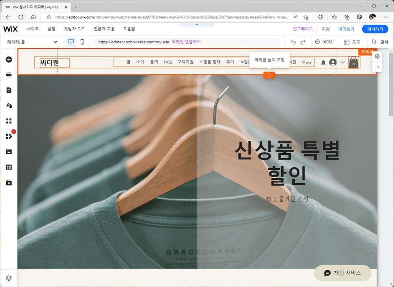Click the browser back arrow
This screenshot has width=394, height=287.
8,17
